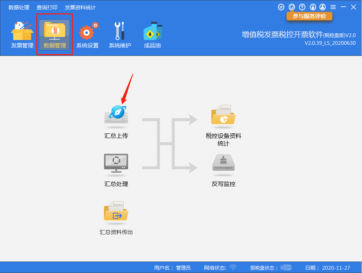Click the service evaluation comment icon

[292, 7]
